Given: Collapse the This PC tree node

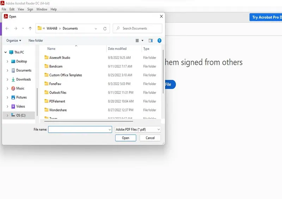Looking at the screenshot, I should pos(6,52).
